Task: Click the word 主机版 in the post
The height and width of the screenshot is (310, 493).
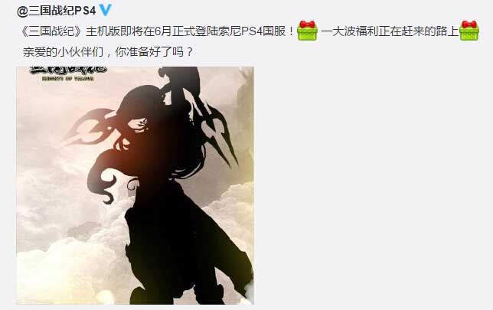Action: click(x=102, y=31)
